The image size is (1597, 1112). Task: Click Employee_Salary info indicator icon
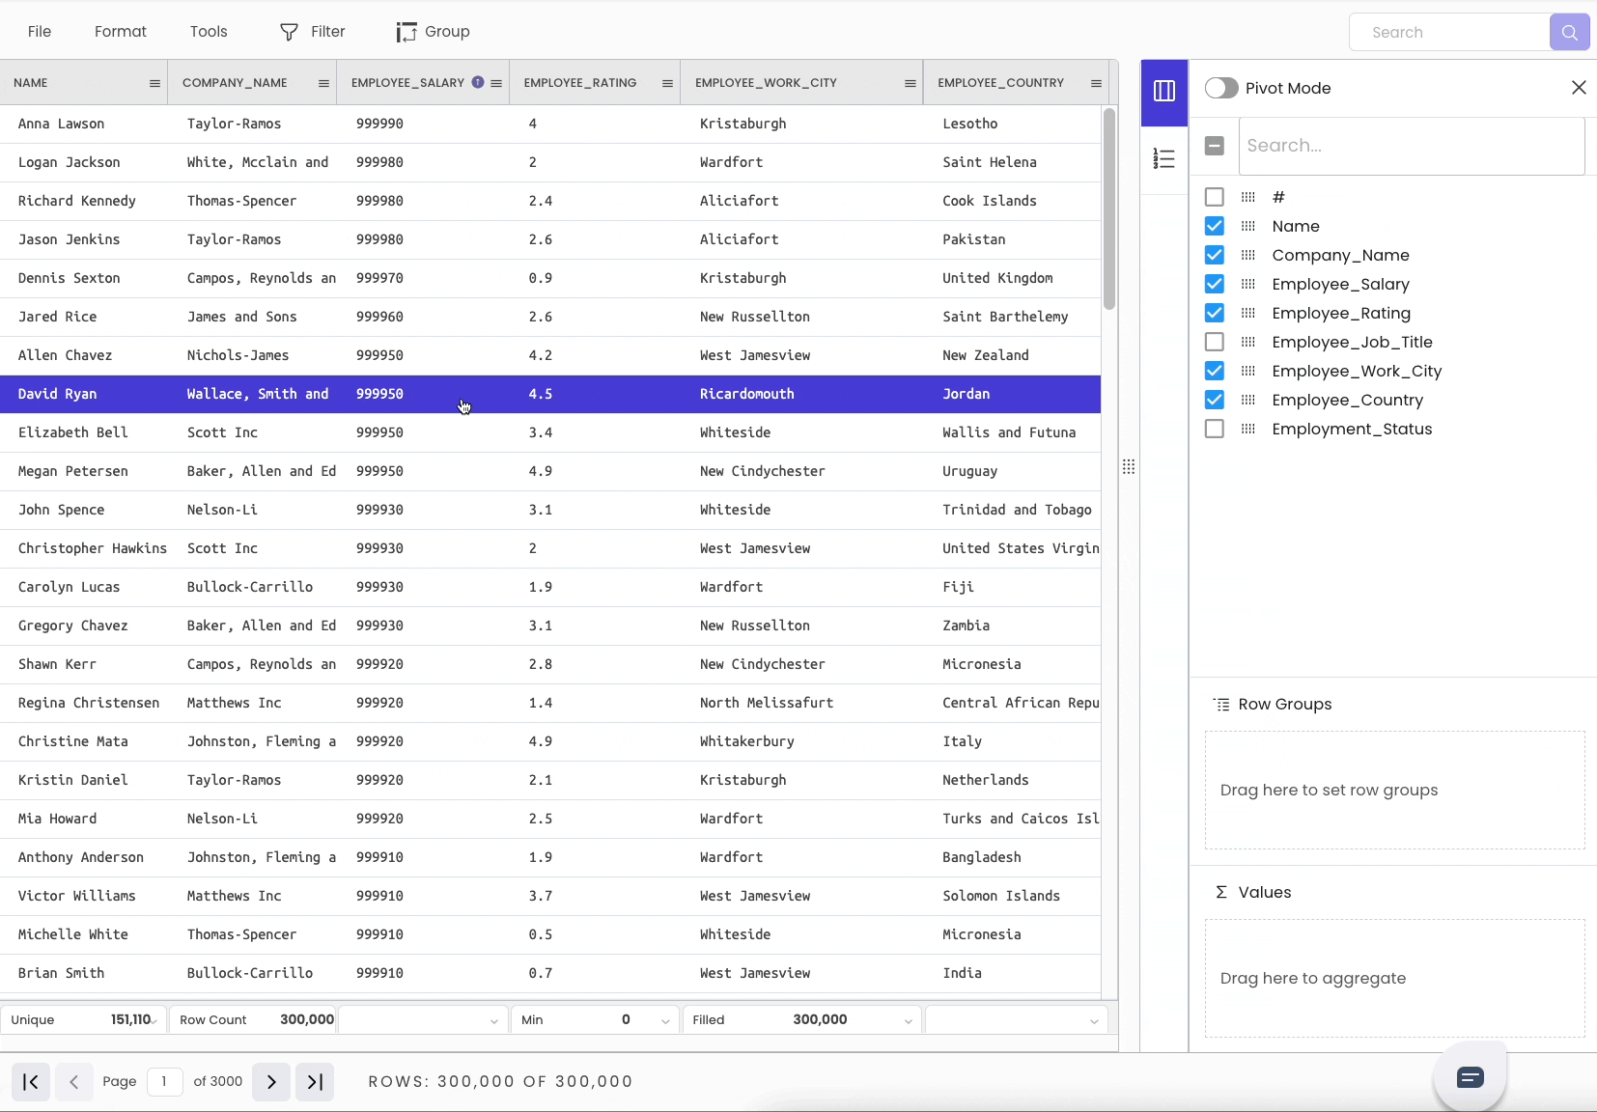pos(478,82)
